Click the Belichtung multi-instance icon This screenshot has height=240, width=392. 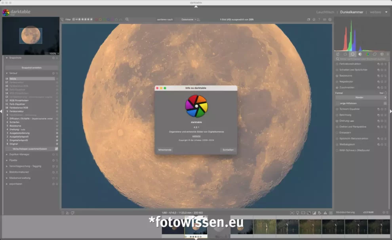[x=379, y=115]
